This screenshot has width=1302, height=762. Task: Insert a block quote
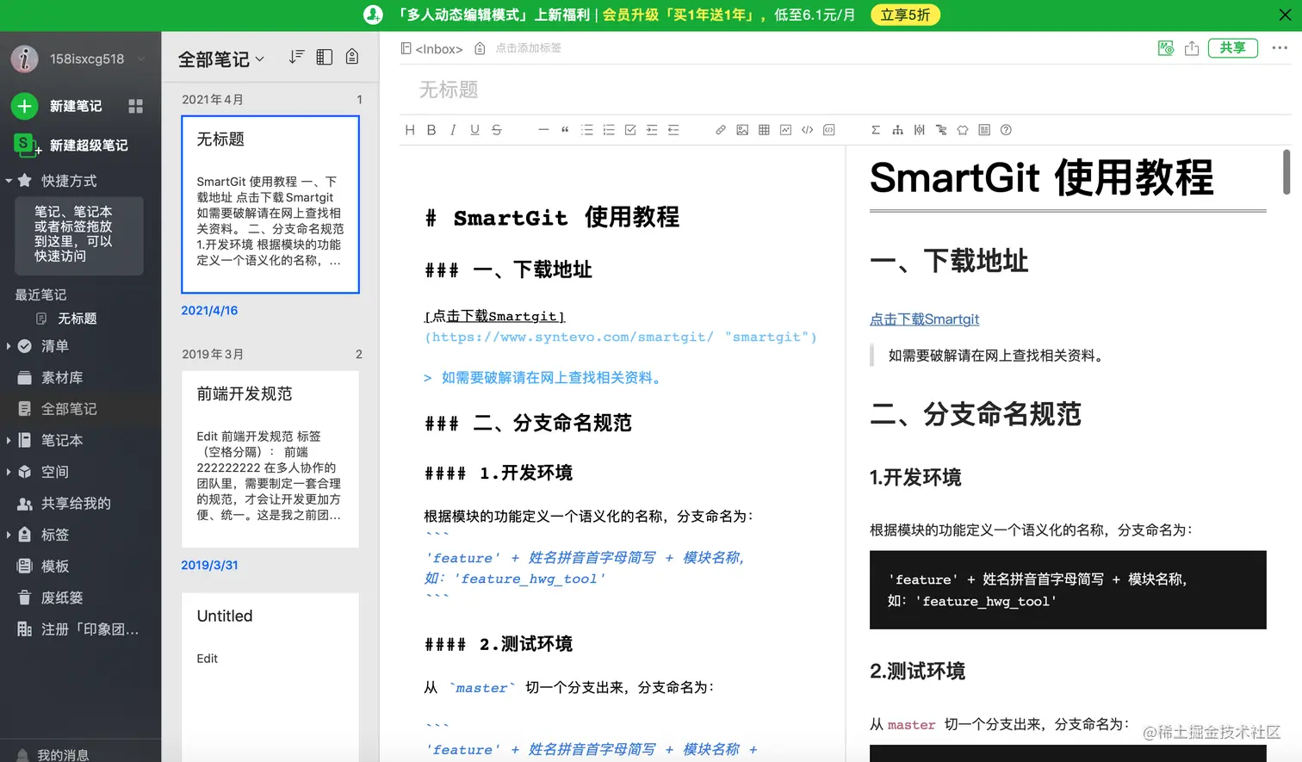(x=565, y=130)
